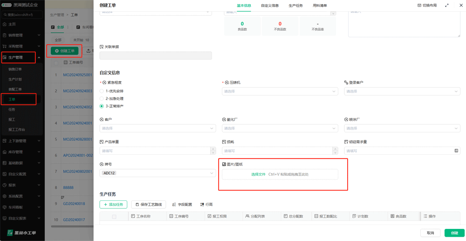Click the 字段配置 field configuration icon
Image resolution: width=466 pixels, height=241 pixels.
[174, 205]
